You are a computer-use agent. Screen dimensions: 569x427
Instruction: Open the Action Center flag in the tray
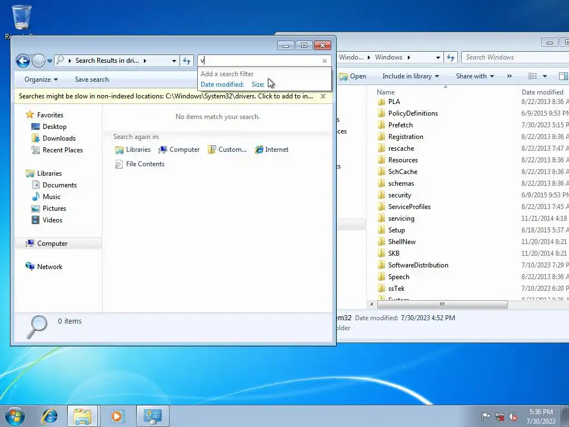(x=486, y=416)
